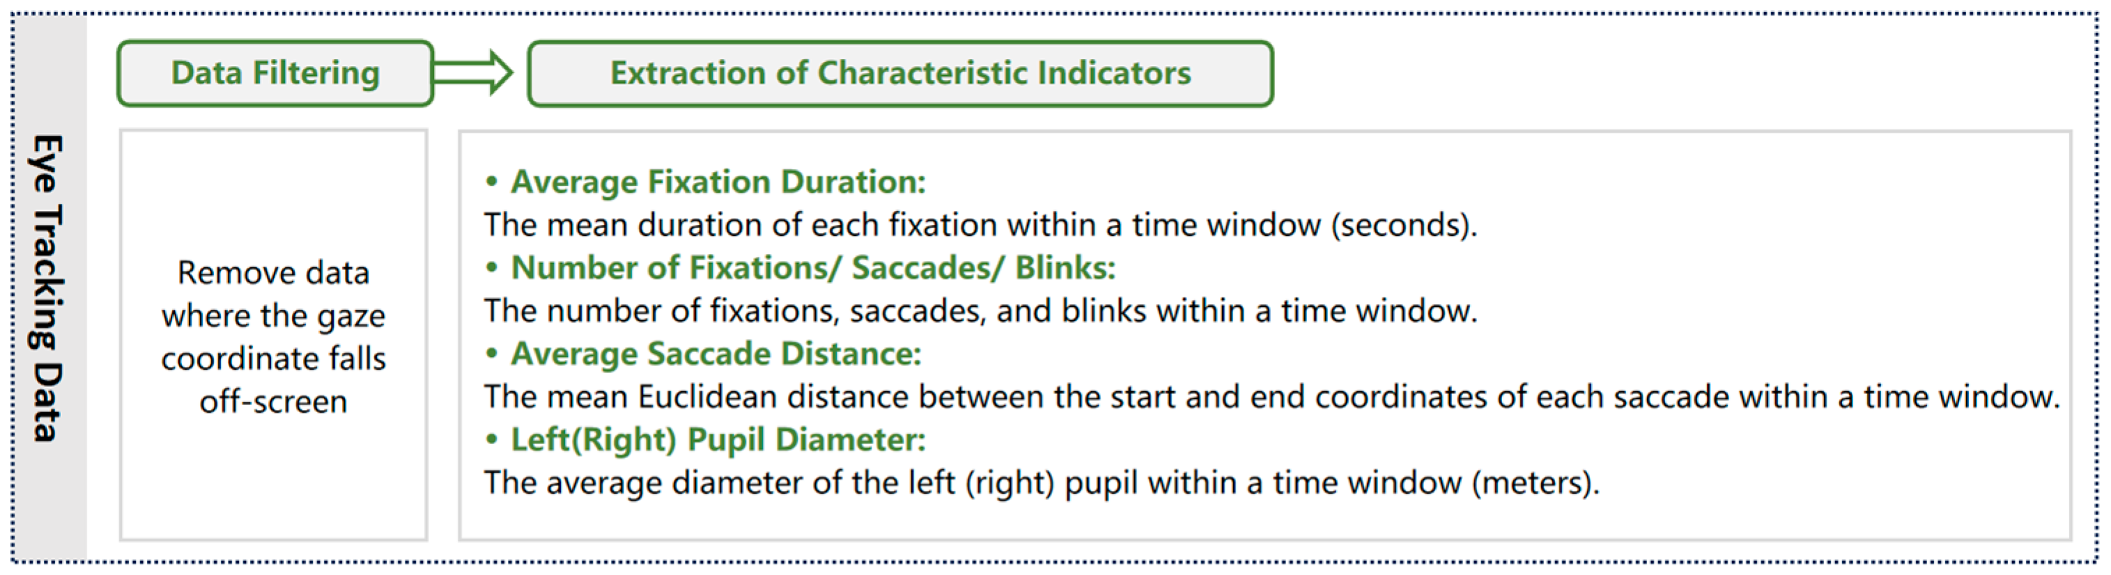Click the mean Euclidean distance sentence

point(1272,397)
